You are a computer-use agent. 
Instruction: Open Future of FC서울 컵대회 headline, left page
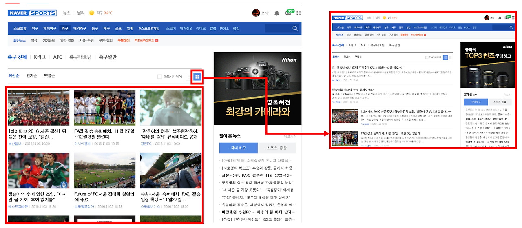point(104,197)
